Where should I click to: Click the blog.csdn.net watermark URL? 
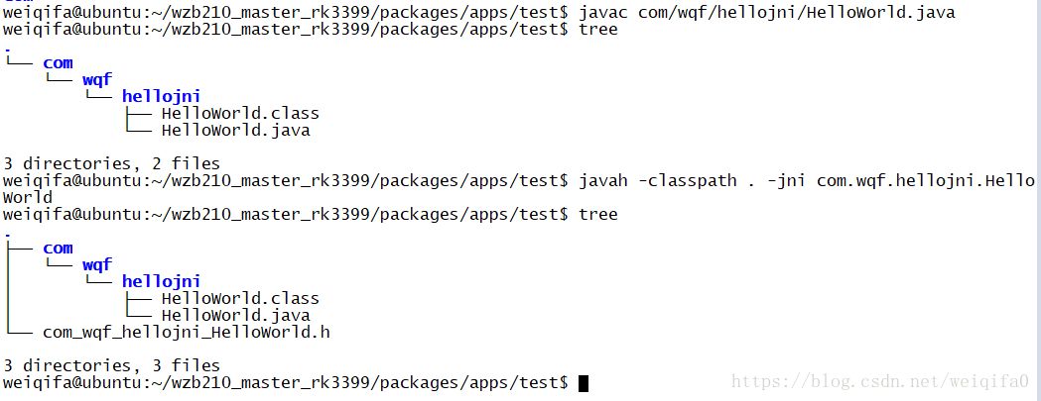880,382
